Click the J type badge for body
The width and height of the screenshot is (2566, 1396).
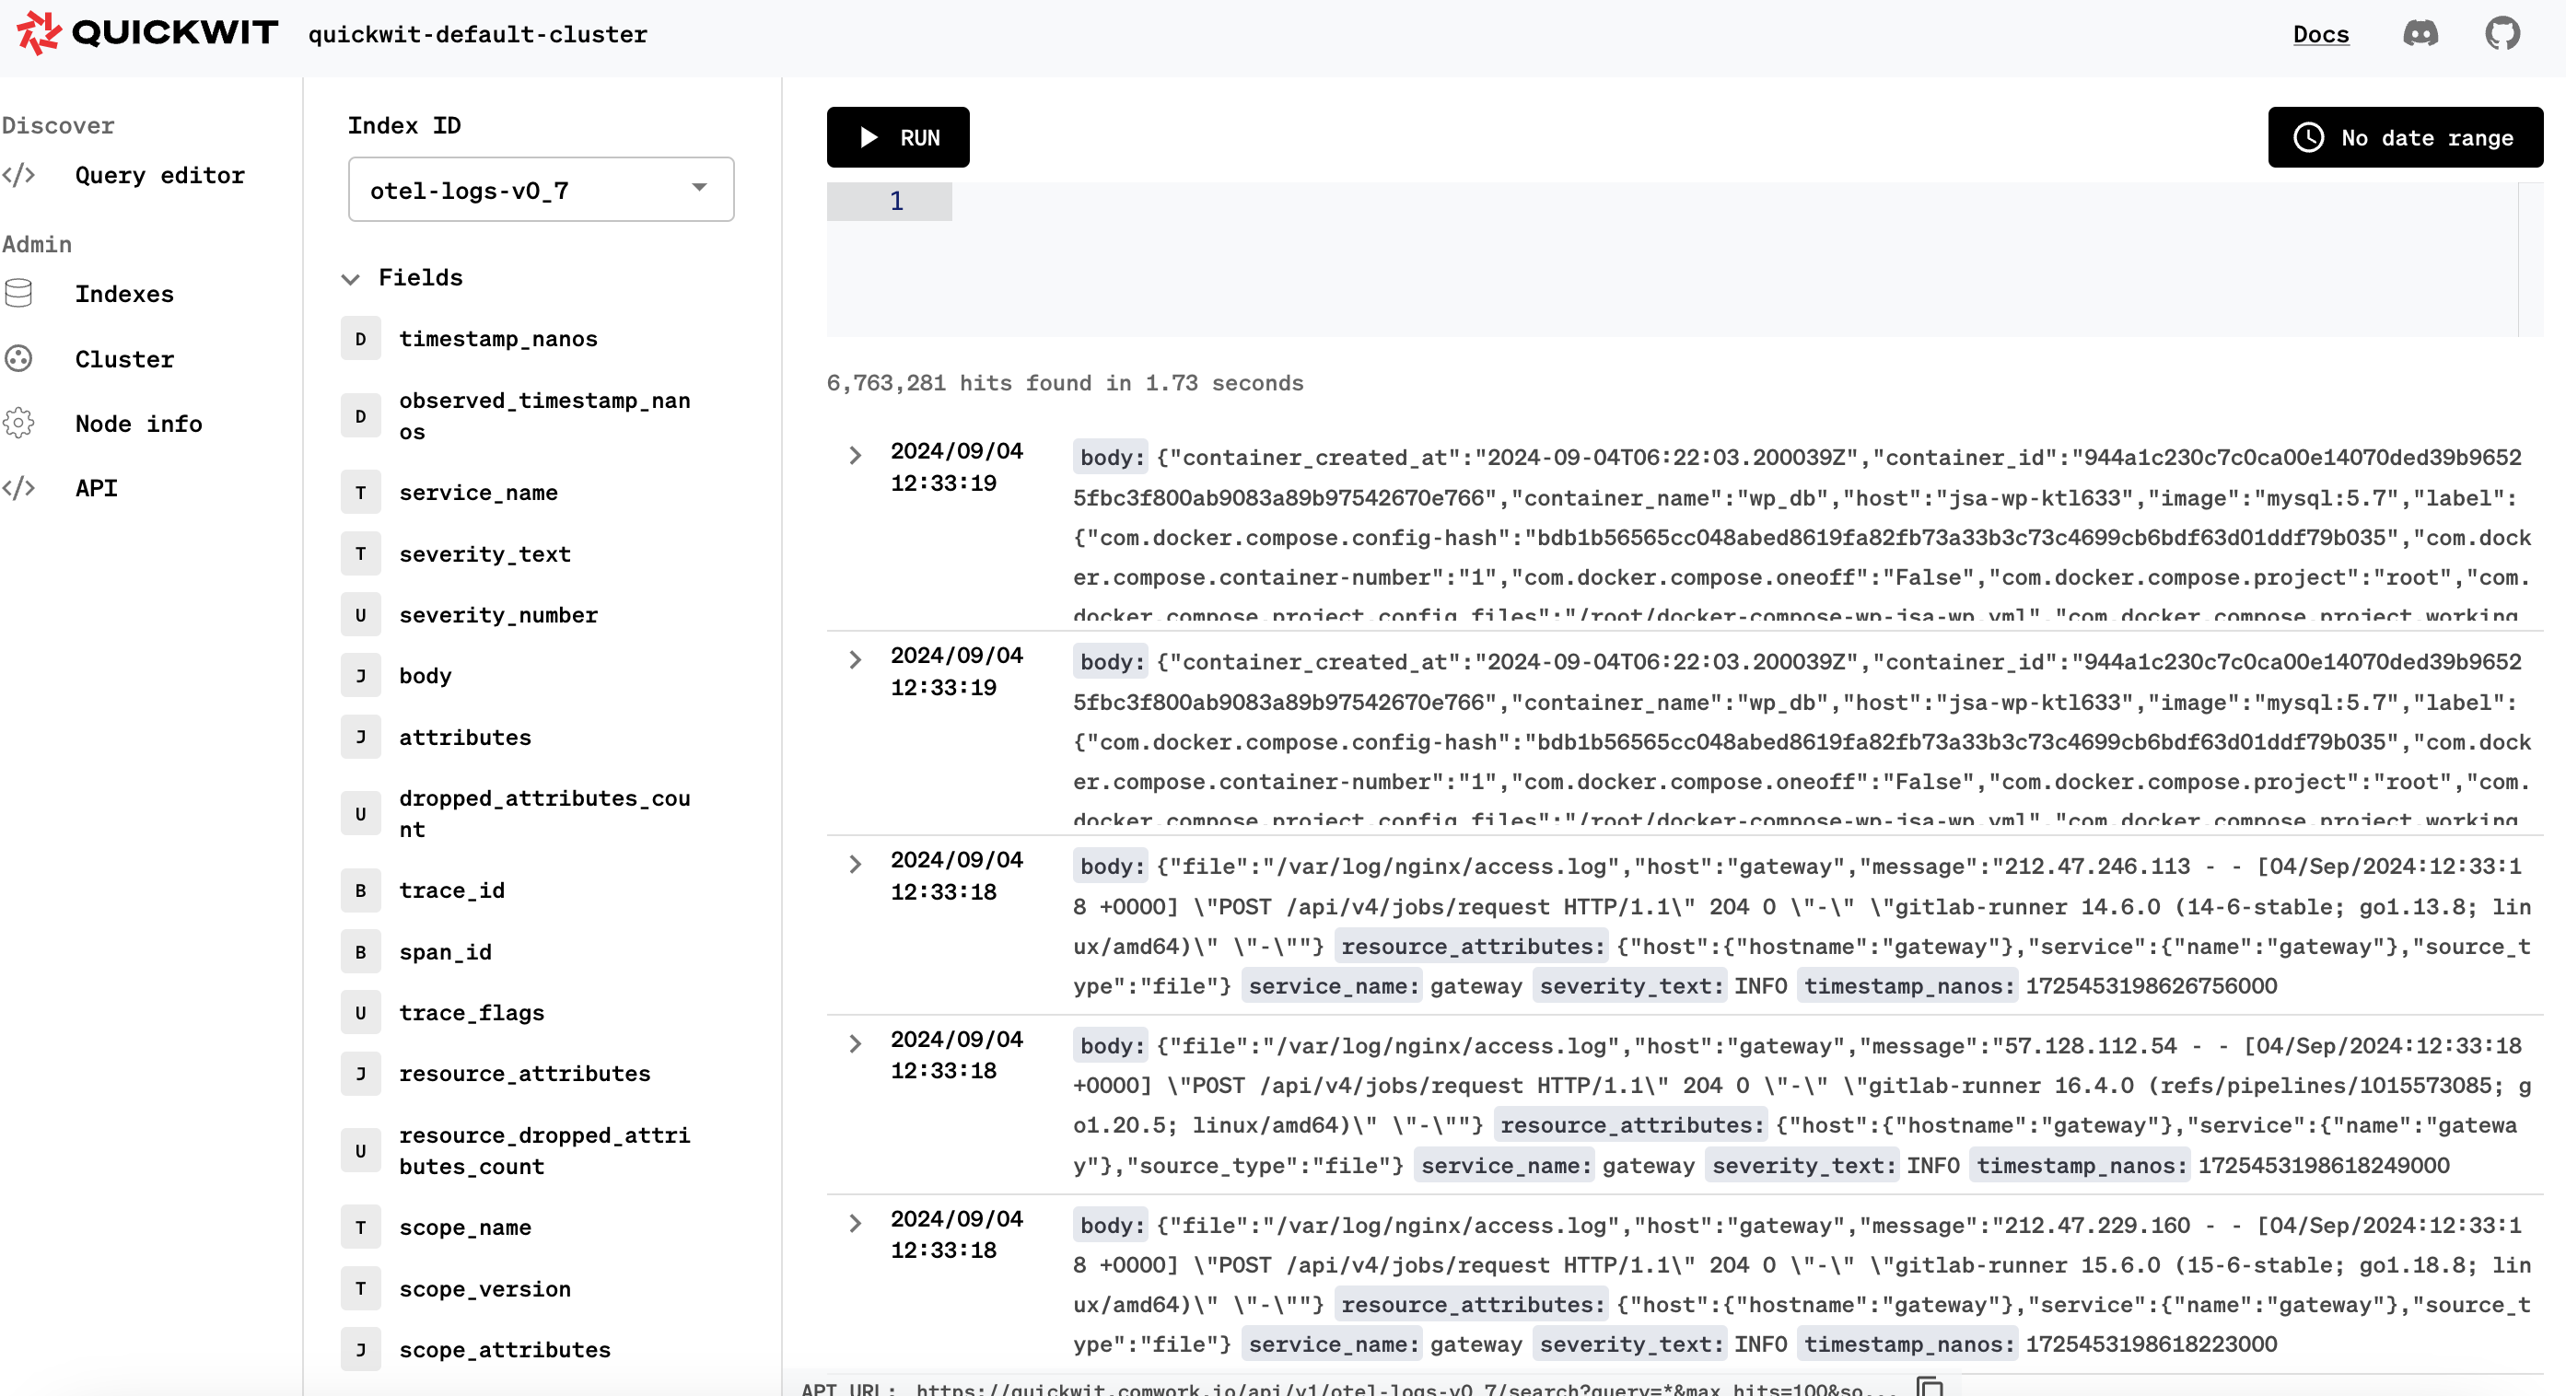point(361,676)
